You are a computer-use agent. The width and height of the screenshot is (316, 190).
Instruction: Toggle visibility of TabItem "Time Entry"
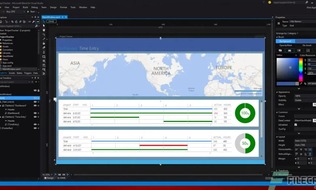tap(35, 117)
